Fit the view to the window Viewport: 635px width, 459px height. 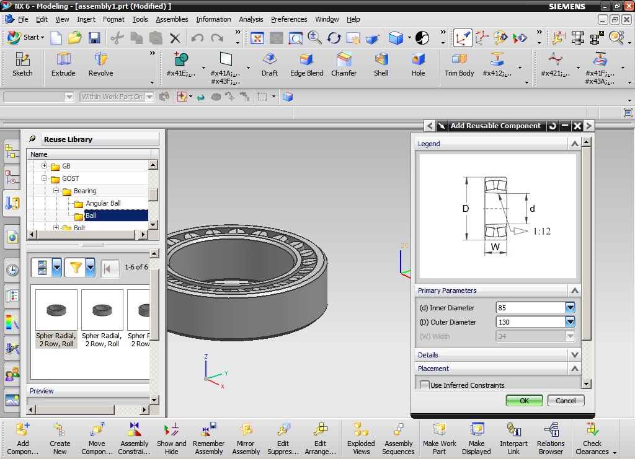tap(257, 38)
